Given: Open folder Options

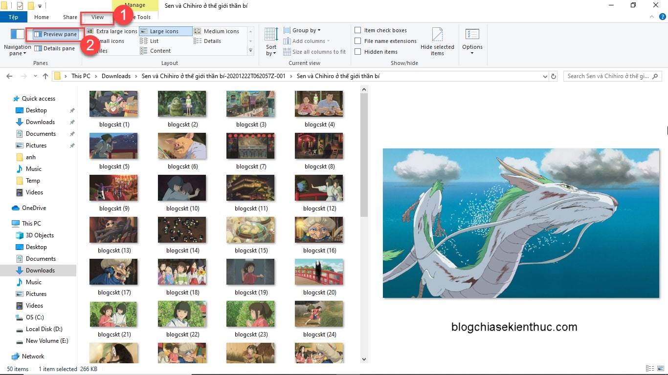Looking at the screenshot, I should tap(472, 42).
